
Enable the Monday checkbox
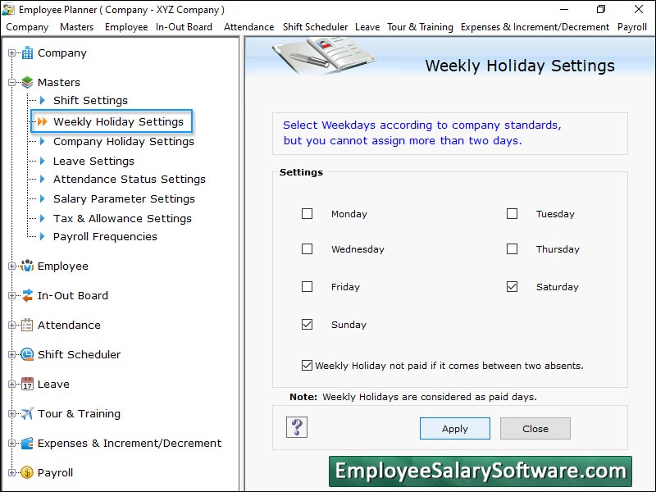tap(307, 213)
